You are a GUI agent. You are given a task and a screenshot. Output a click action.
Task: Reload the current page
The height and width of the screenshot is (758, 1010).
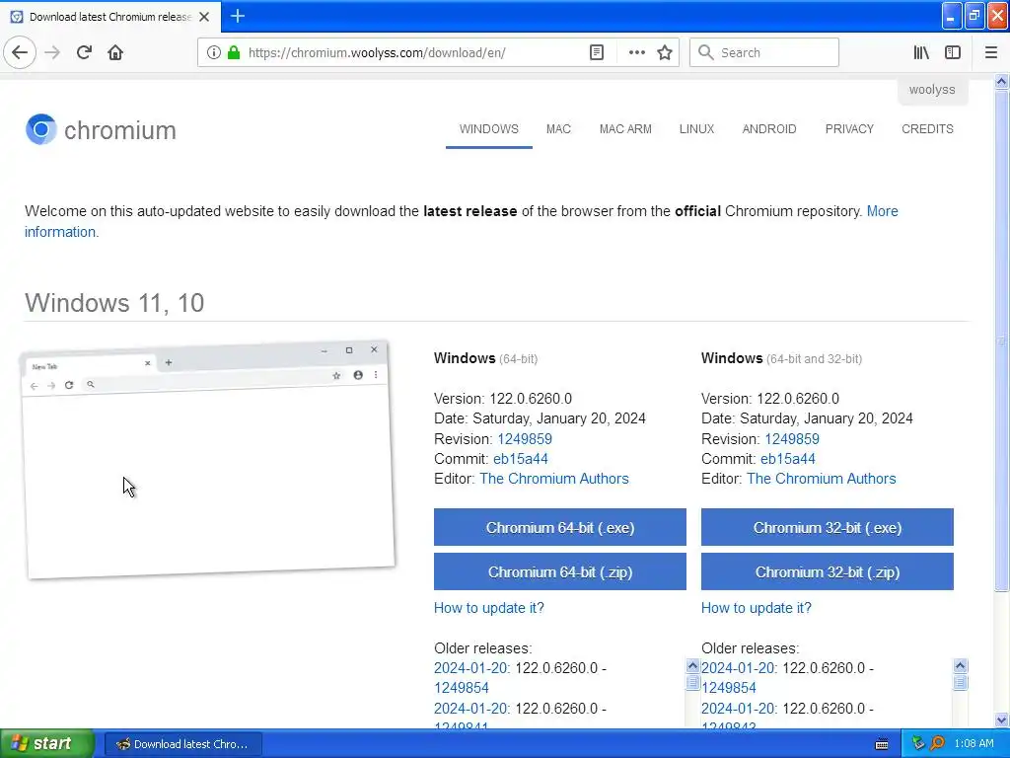(84, 52)
